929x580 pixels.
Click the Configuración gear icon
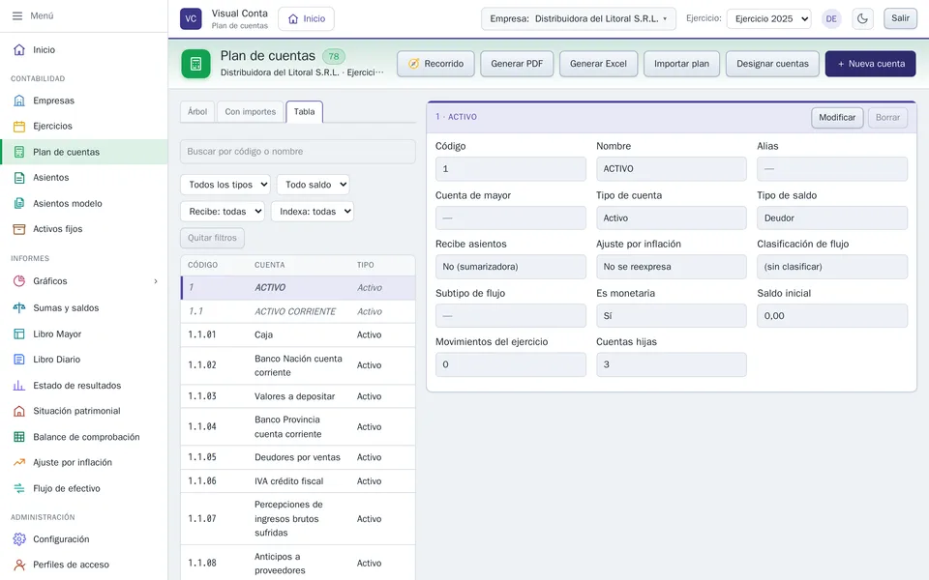[x=19, y=539]
